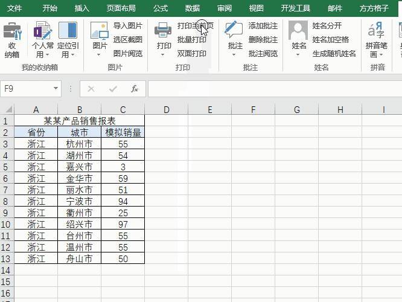Expand the 拼音笔画 dropdown arrow
This screenshot has width=402, height=302.
(381, 54)
